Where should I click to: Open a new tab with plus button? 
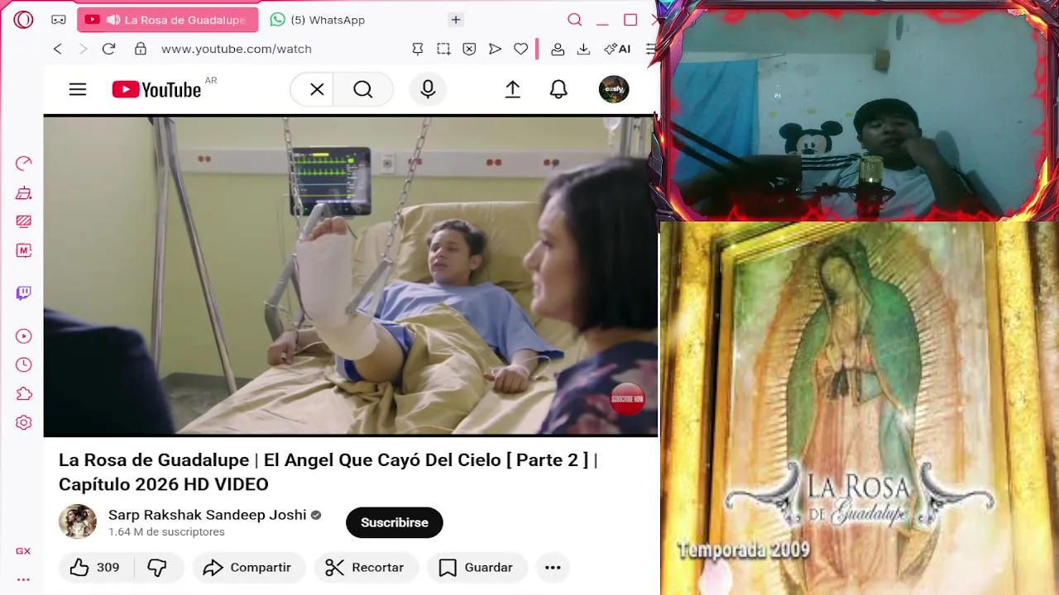[456, 20]
